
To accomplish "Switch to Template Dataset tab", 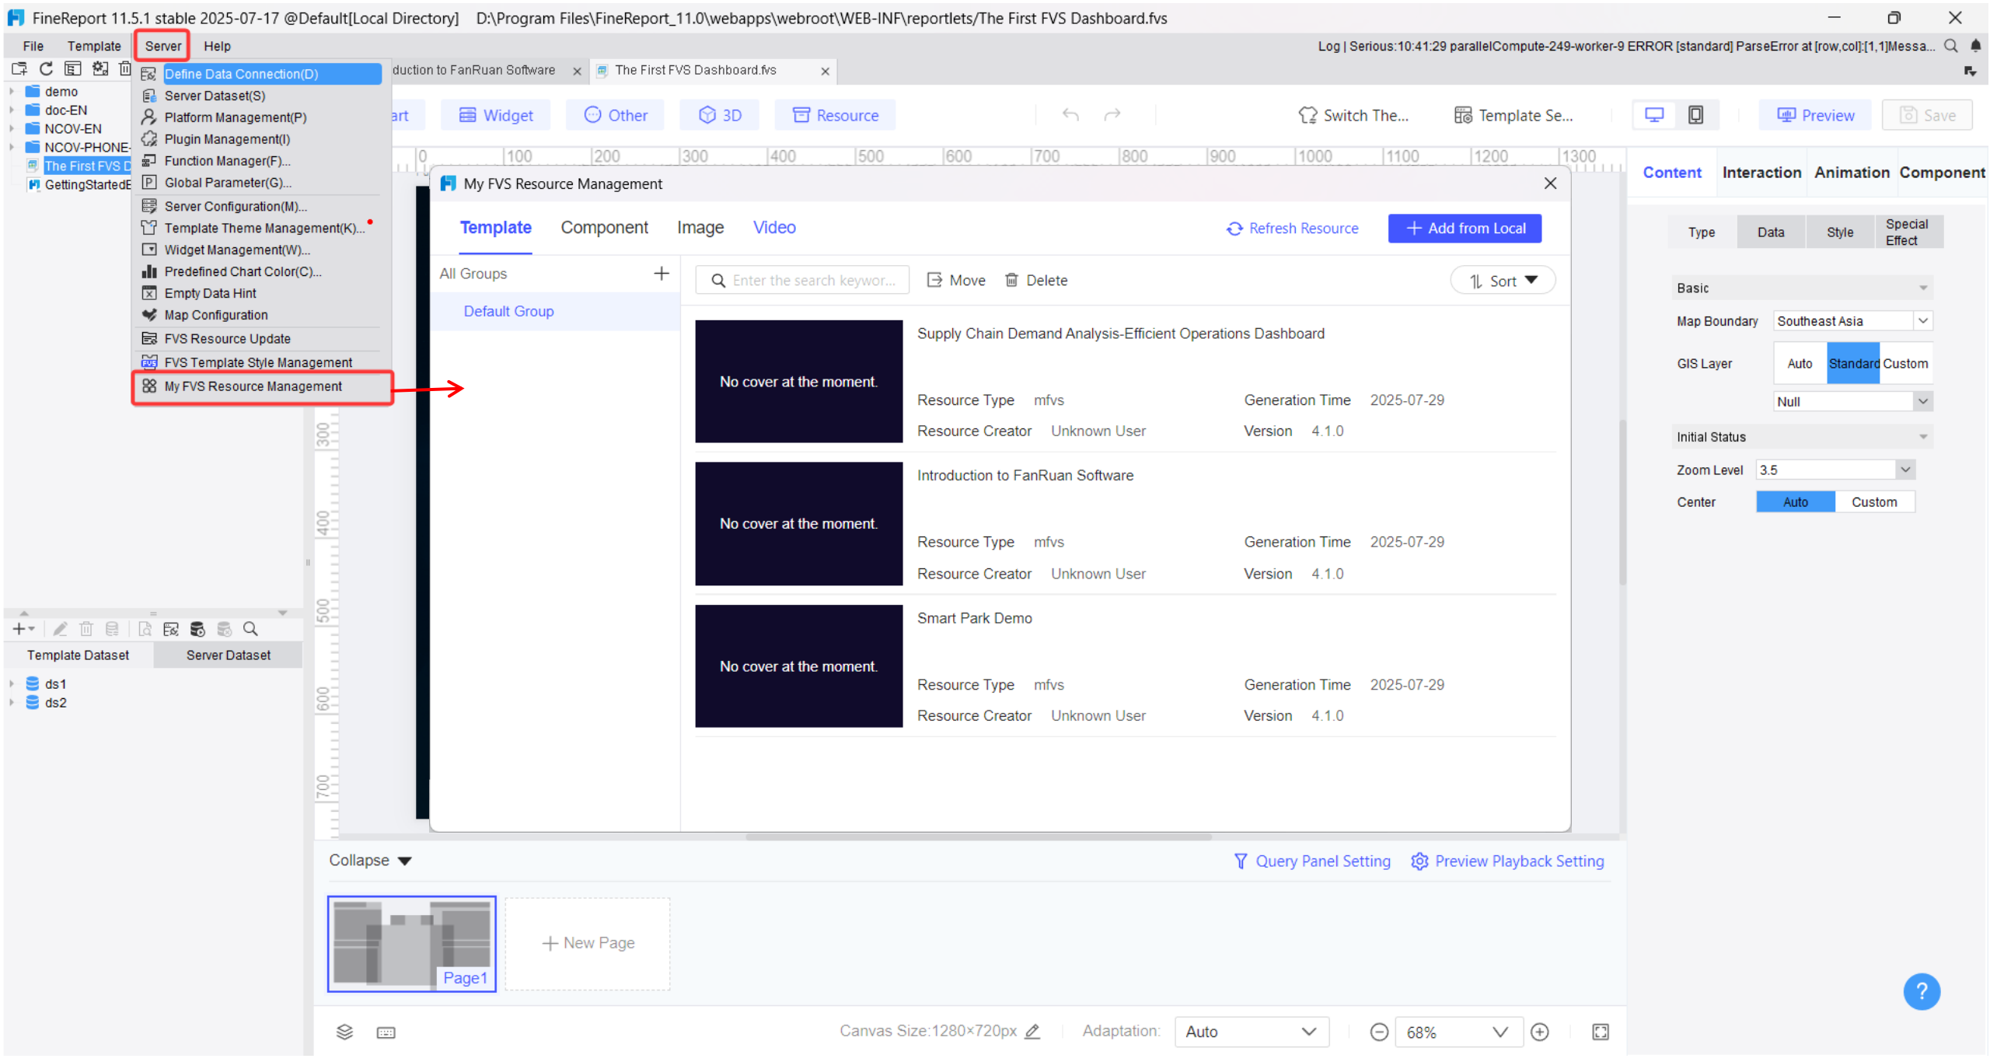I will [x=78, y=655].
